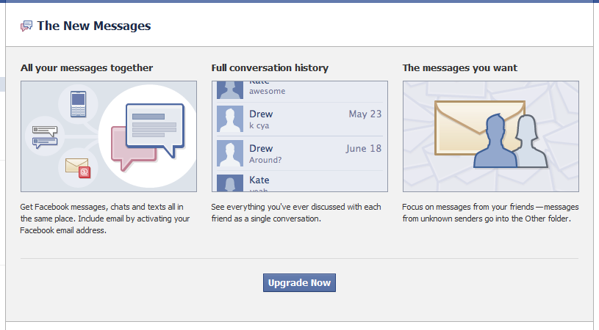Click the 'Focus on messages from your friends' description
Viewport: 599px width, 330px height.
(x=490, y=213)
